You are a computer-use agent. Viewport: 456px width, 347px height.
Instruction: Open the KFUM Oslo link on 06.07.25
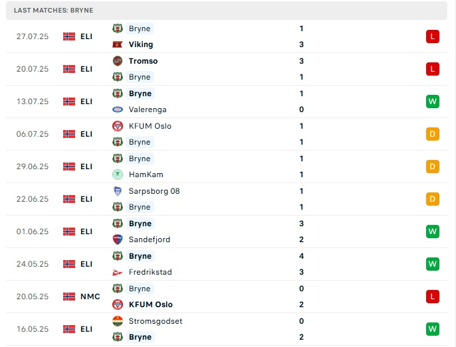(150, 126)
